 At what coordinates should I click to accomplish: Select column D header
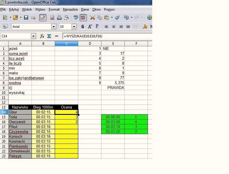point(90,43)
